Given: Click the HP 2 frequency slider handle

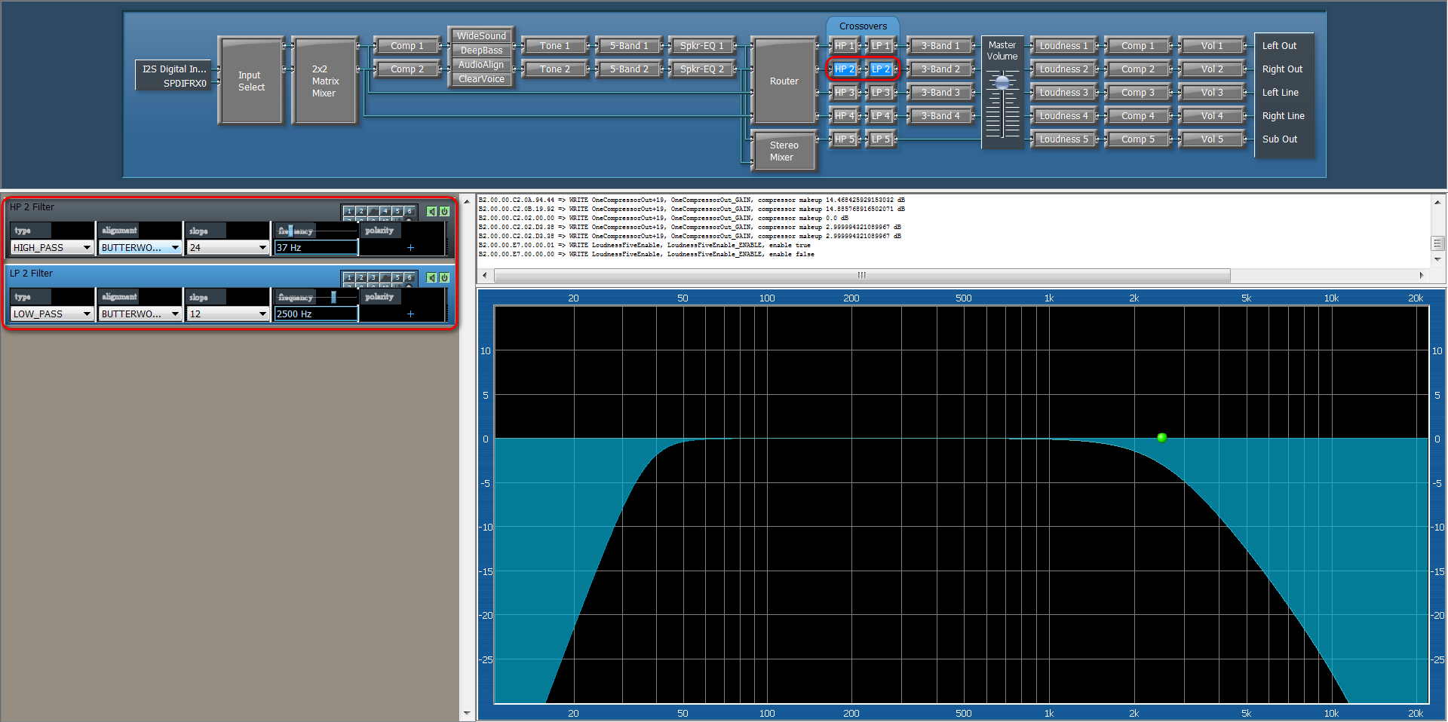Looking at the screenshot, I should pos(290,231).
